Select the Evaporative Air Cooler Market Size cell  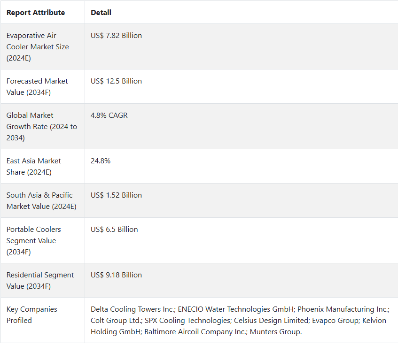[x=43, y=46]
